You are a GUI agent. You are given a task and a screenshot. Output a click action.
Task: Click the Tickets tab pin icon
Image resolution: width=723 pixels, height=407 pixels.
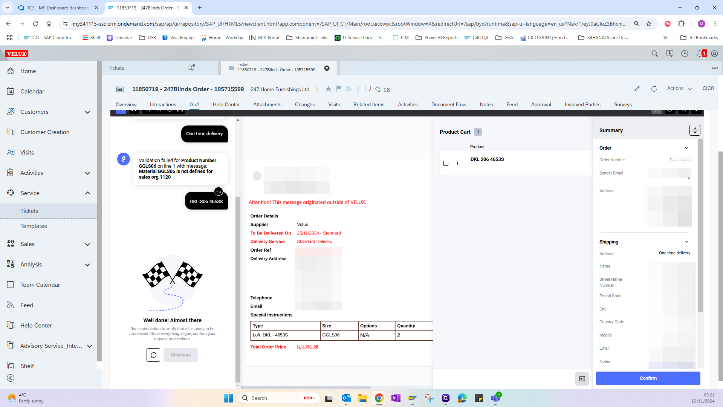[x=192, y=67]
